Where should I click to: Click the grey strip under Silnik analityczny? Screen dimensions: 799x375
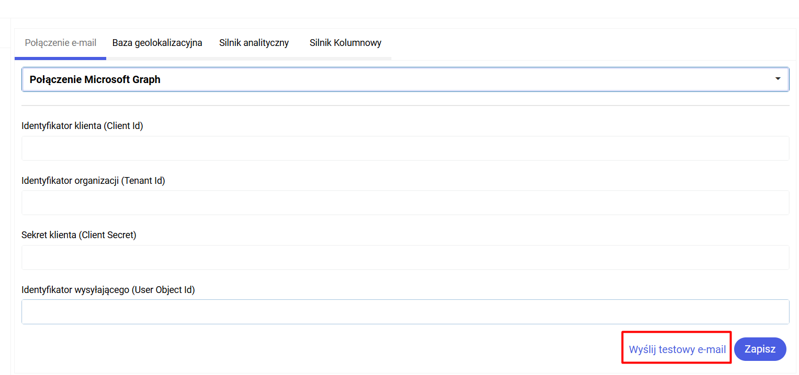click(x=254, y=58)
